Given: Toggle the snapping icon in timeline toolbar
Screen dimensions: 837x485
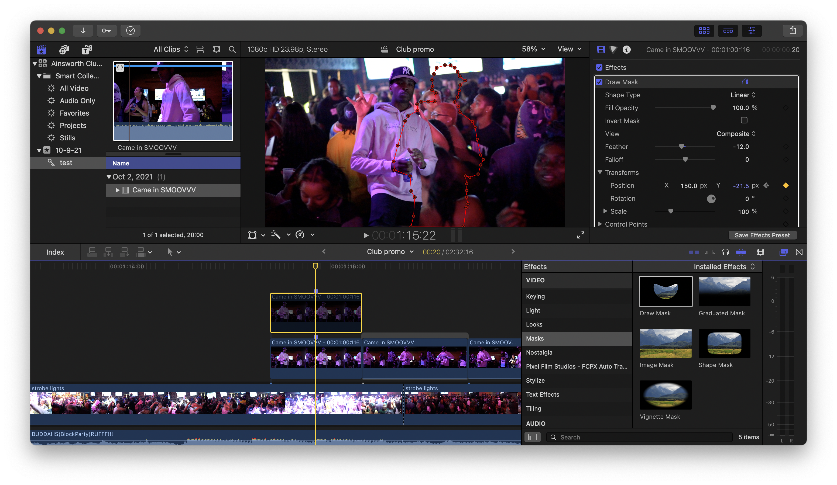Looking at the screenshot, I should pos(741,252).
